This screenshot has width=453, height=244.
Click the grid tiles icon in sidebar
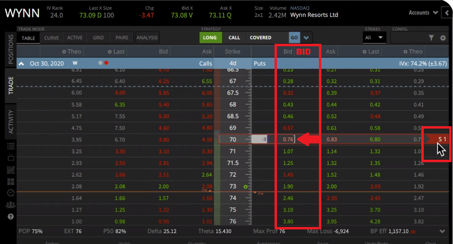click(11, 182)
